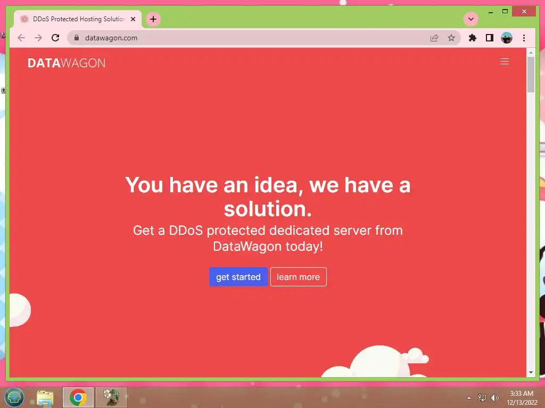Click the Chrome taskbar icon

point(78,397)
